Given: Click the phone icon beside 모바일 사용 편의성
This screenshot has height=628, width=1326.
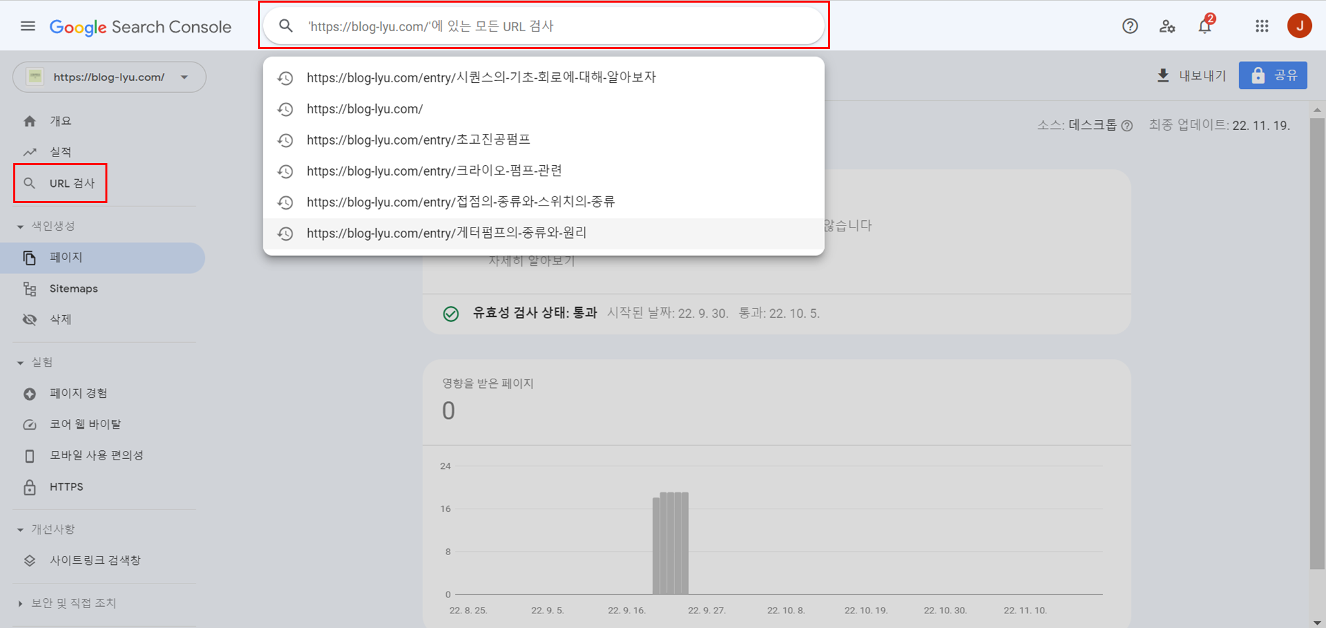Looking at the screenshot, I should (30, 456).
